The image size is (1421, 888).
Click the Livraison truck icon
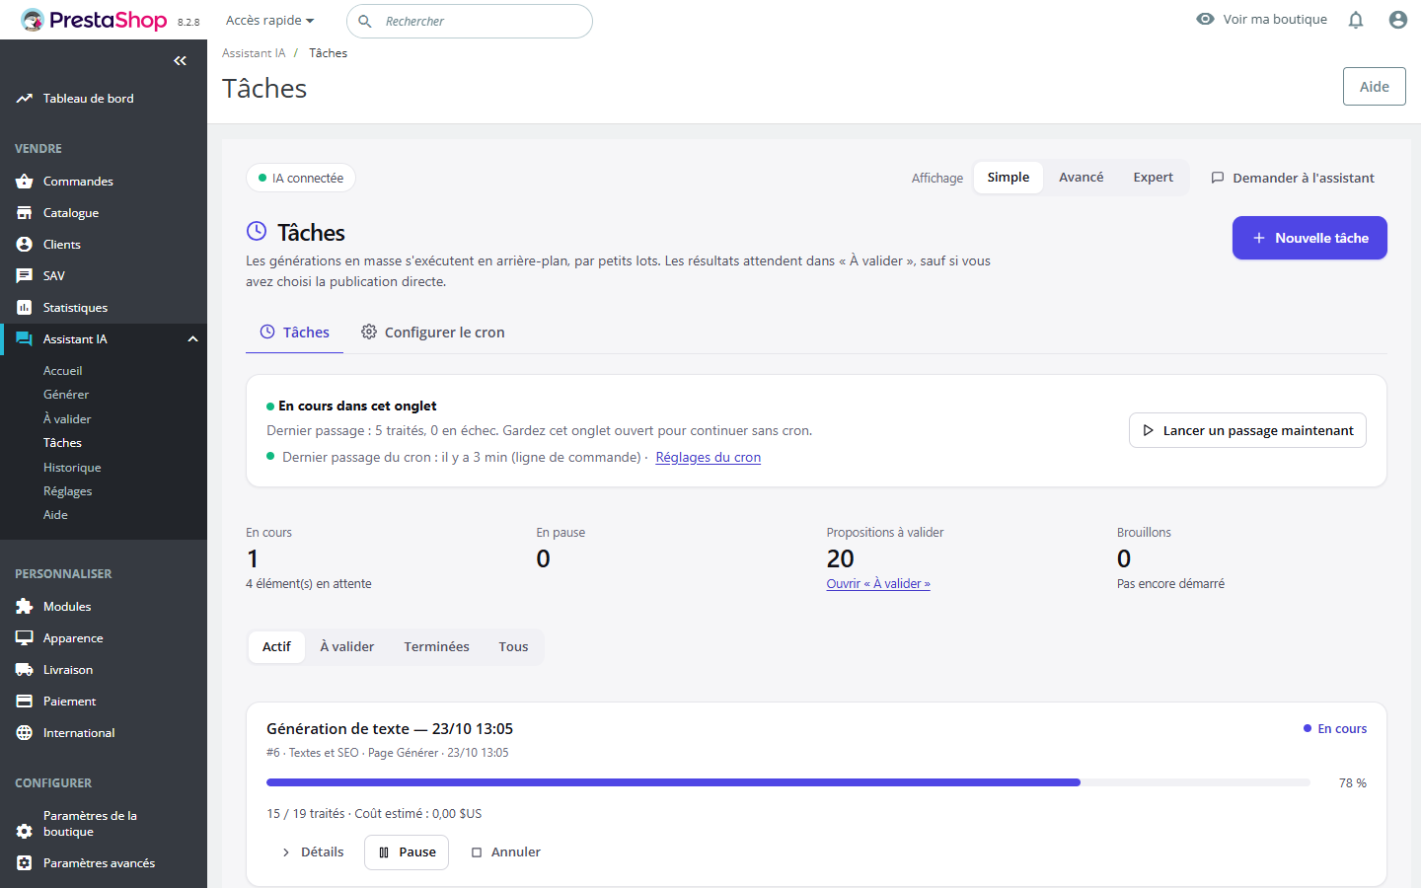point(25,670)
